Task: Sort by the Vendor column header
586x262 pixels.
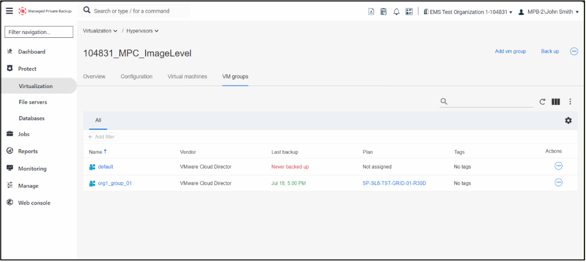Action: point(188,152)
